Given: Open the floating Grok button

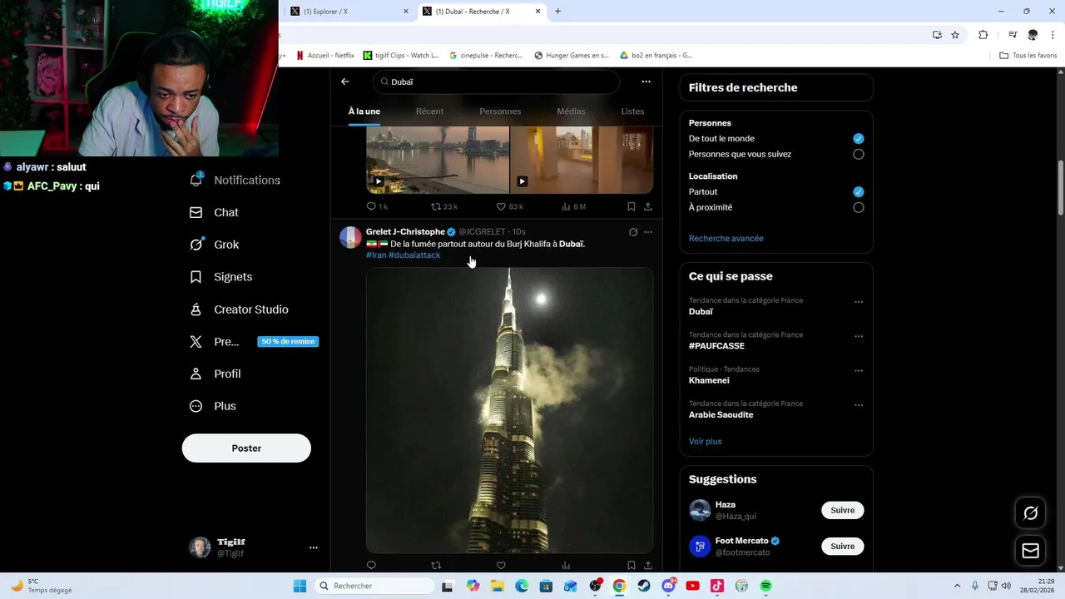Looking at the screenshot, I should click(x=1030, y=513).
